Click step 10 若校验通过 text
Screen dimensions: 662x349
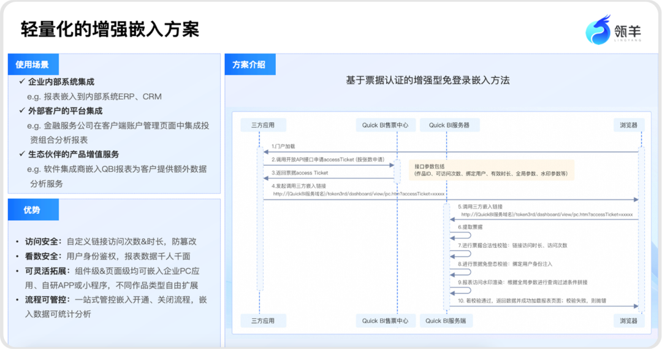coord(532,301)
